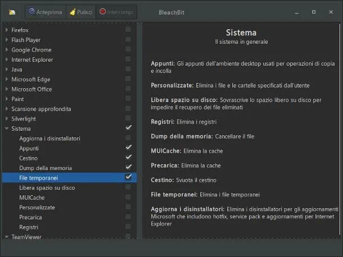Screen dimensions: 343x257
Task: Collapse the Sistema tree node
Action: click(7, 128)
